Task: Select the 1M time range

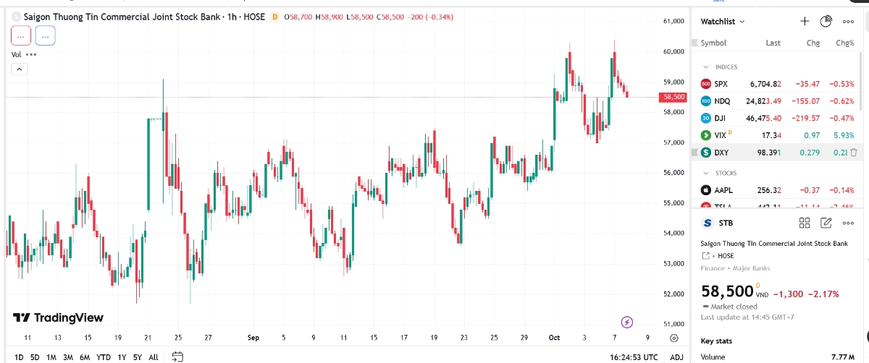Action: [51, 357]
